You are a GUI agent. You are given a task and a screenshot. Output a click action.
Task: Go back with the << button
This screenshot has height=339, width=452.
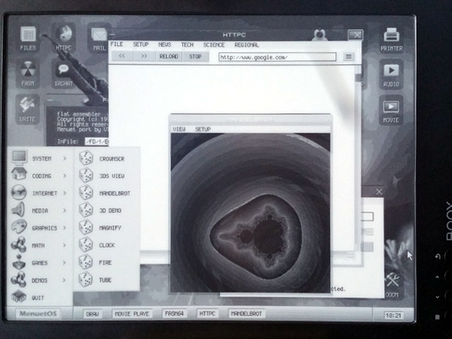(x=122, y=56)
